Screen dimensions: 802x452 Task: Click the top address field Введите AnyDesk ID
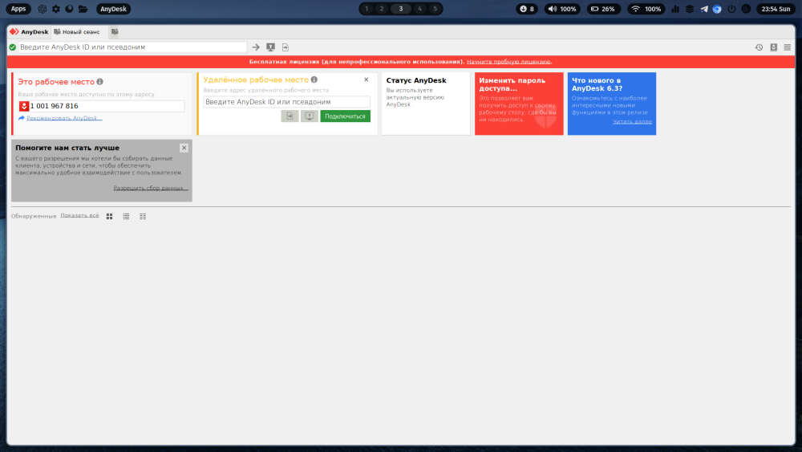132,47
